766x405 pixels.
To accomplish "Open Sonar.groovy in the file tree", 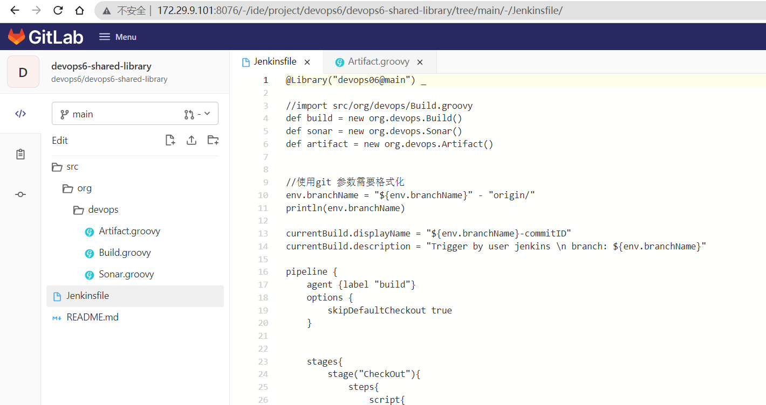I will (x=135, y=275).
